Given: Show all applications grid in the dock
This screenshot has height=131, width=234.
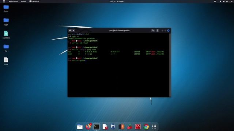Looking at the screenshot, I should [x=154, y=127].
